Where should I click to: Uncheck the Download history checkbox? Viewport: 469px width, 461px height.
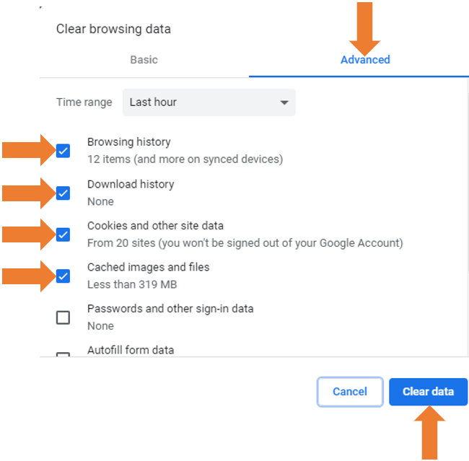pos(63,193)
